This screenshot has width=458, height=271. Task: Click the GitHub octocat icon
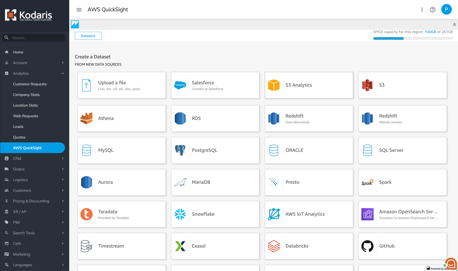point(368,246)
